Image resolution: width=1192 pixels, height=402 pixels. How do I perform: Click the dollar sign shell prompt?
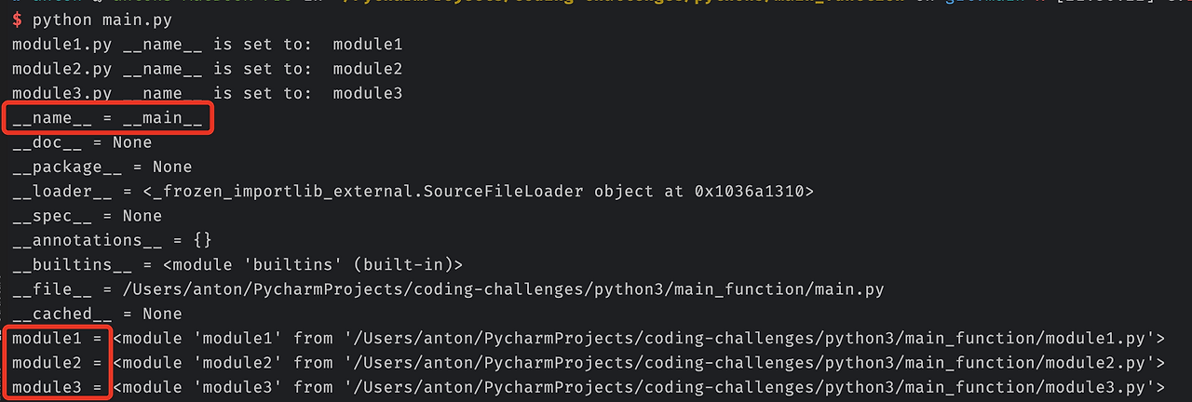pyautogui.click(x=17, y=19)
